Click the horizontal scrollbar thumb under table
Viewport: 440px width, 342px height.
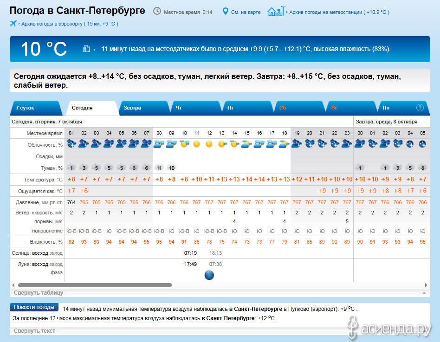point(95,285)
